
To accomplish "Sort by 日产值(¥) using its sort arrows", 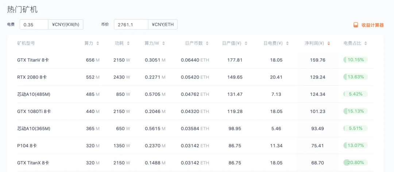I will pos(246,43).
